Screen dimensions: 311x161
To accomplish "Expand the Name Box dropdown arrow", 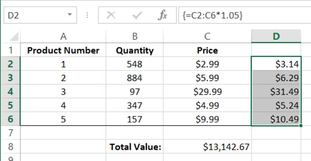I will pyautogui.click(x=70, y=15).
